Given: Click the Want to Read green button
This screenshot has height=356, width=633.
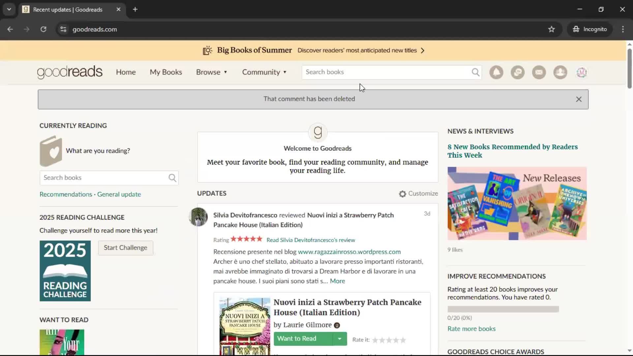Looking at the screenshot, I should pos(303,339).
